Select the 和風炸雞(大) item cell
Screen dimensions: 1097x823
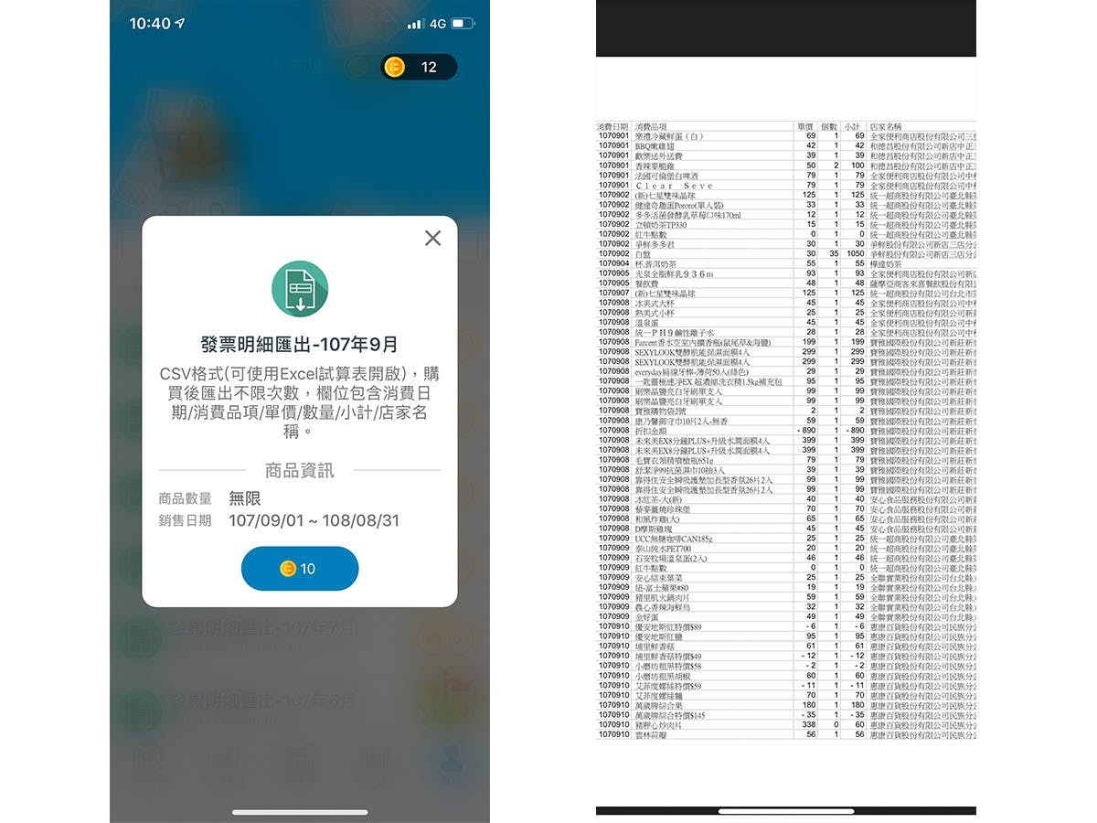[x=658, y=518]
